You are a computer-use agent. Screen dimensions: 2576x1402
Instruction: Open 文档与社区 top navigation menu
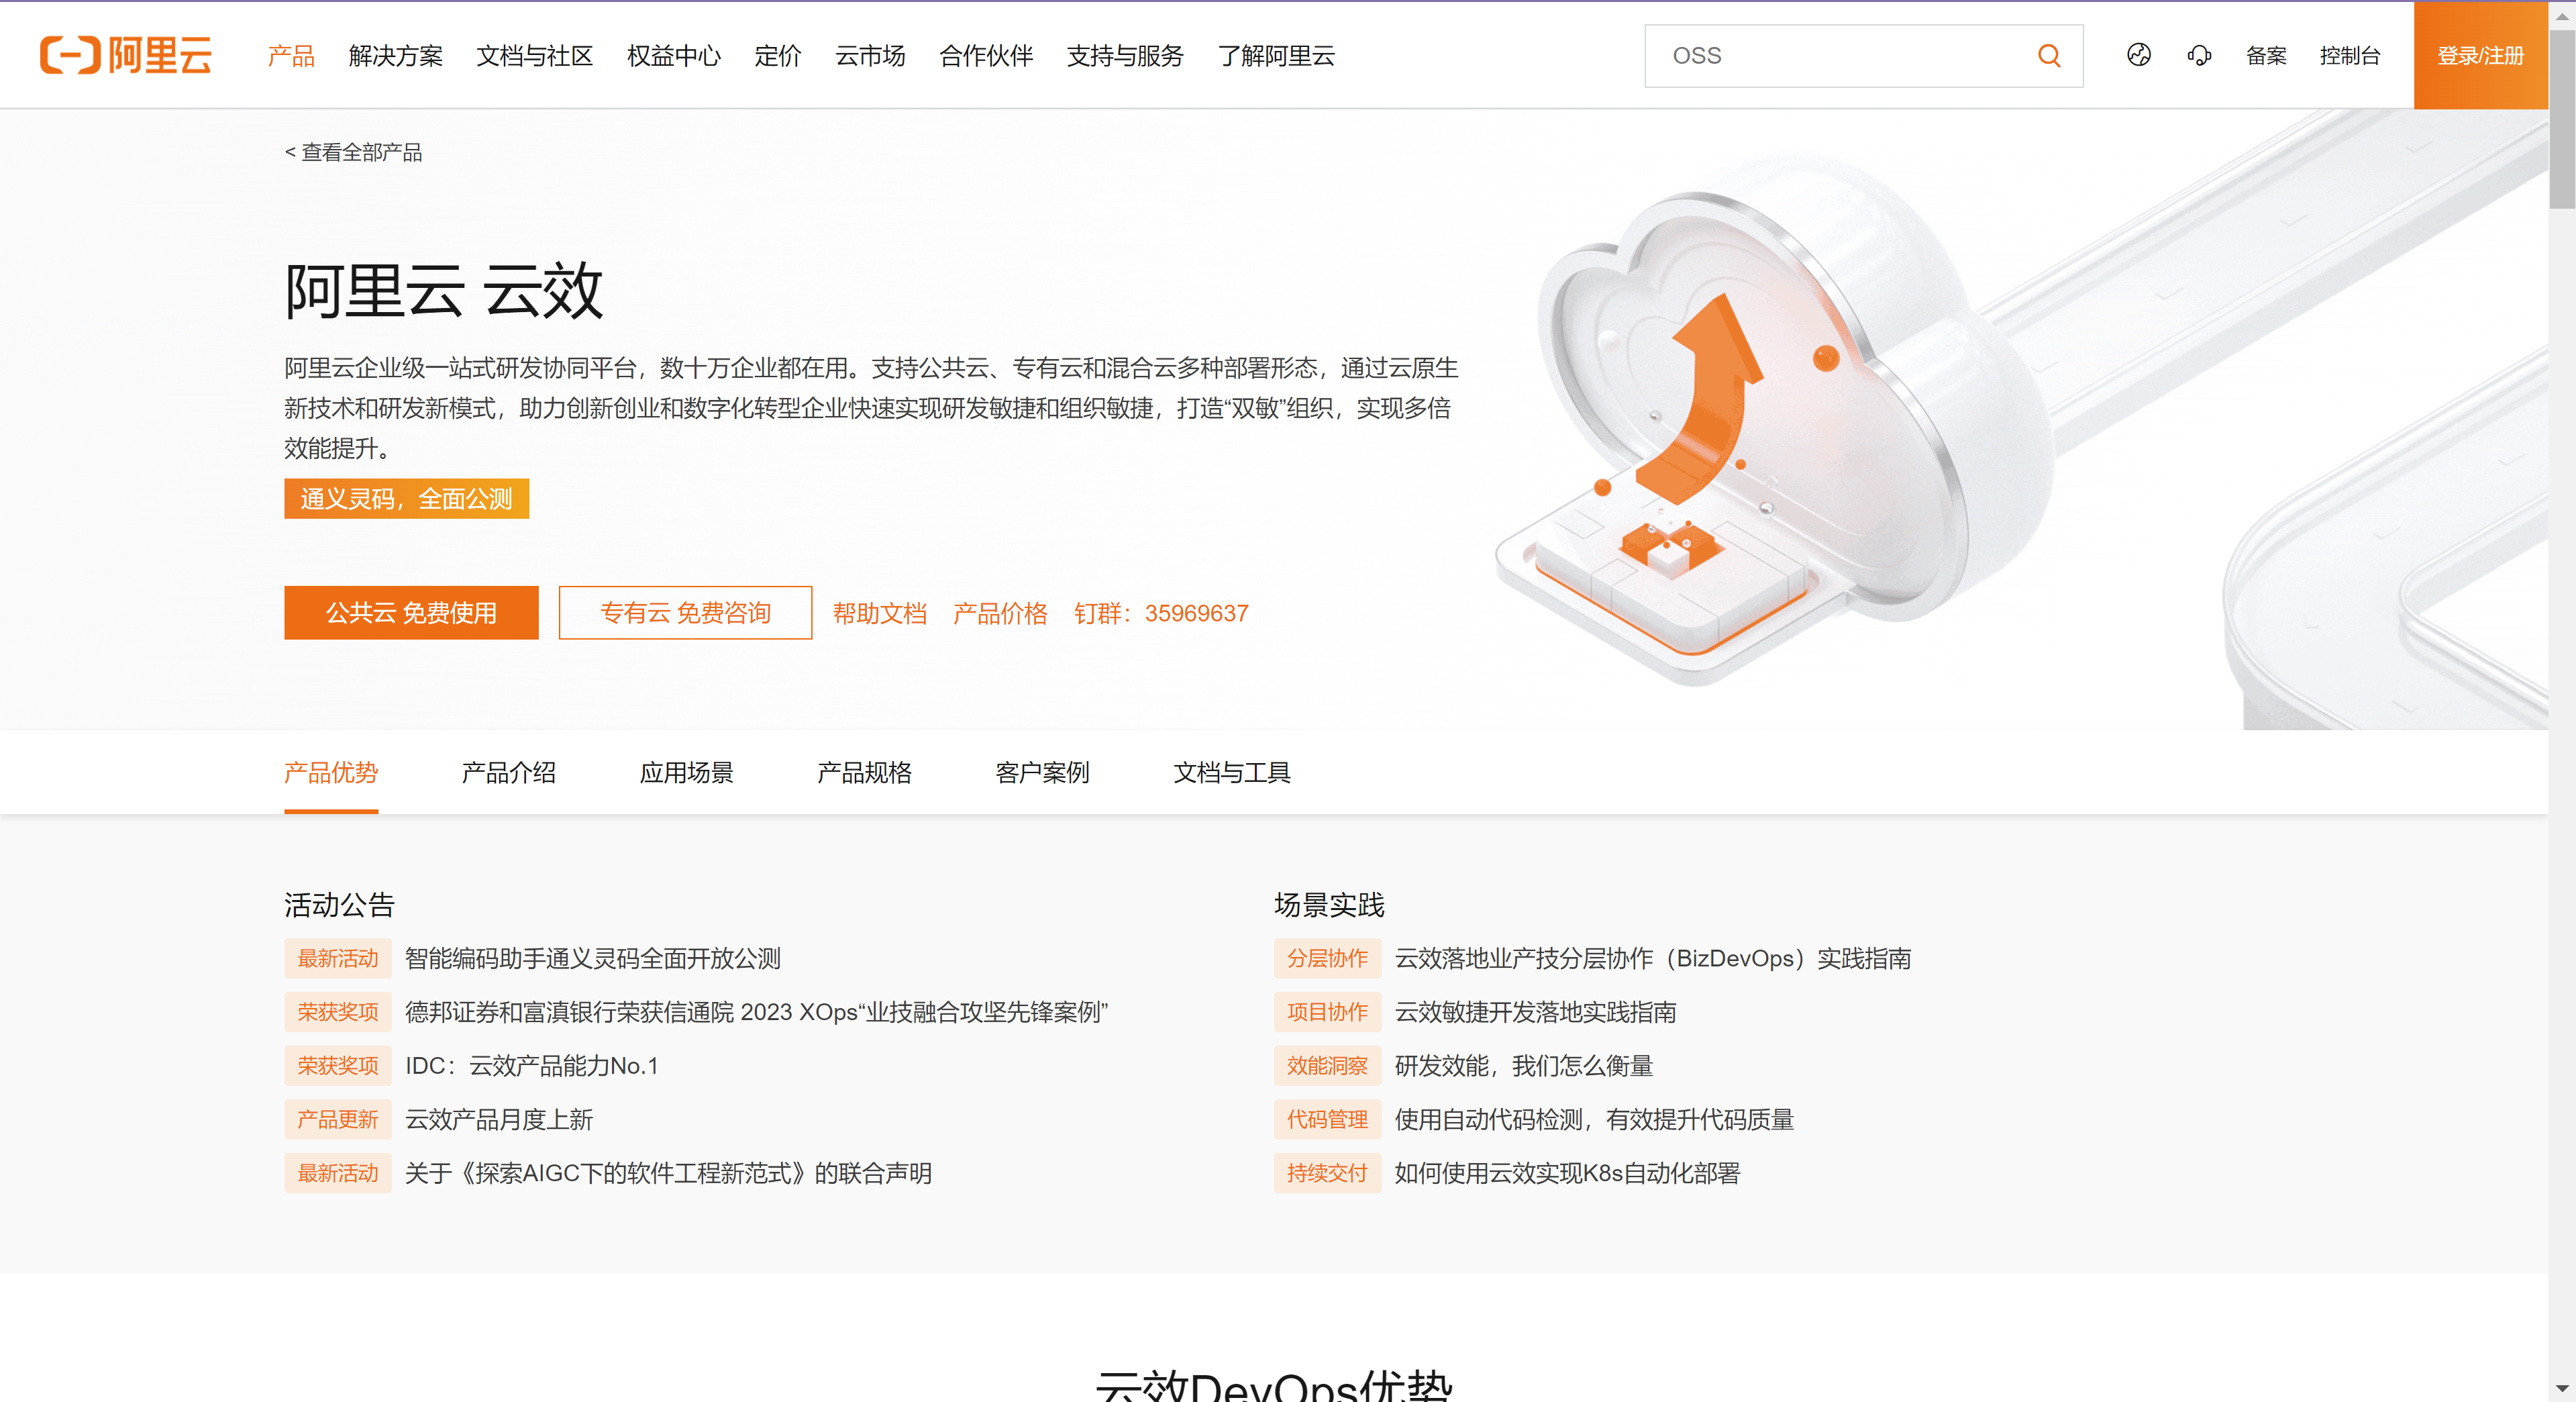point(535,56)
